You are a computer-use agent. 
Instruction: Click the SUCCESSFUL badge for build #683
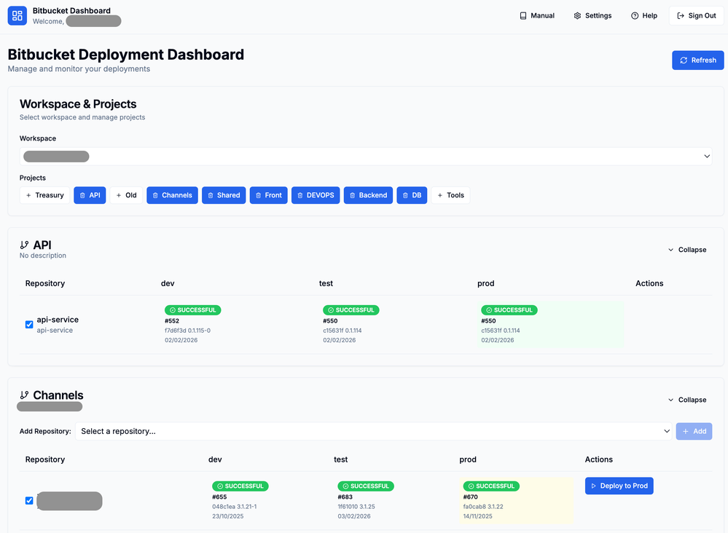pos(366,486)
